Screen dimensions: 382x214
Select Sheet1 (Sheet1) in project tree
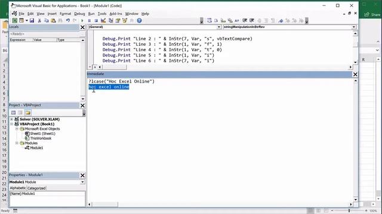point(42,133)
